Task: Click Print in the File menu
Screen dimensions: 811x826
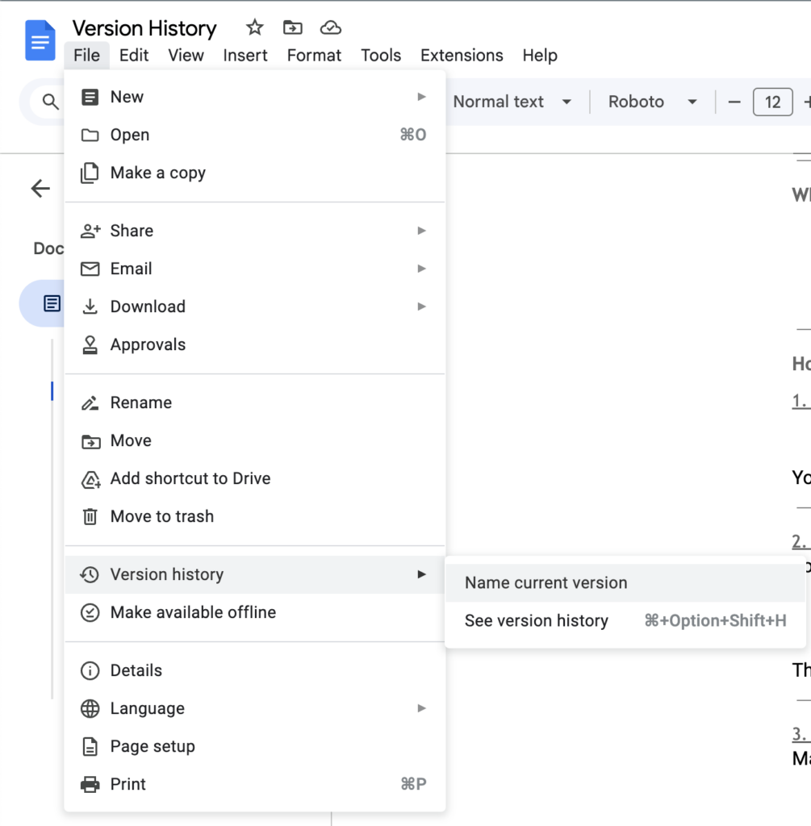Action: 128,784
